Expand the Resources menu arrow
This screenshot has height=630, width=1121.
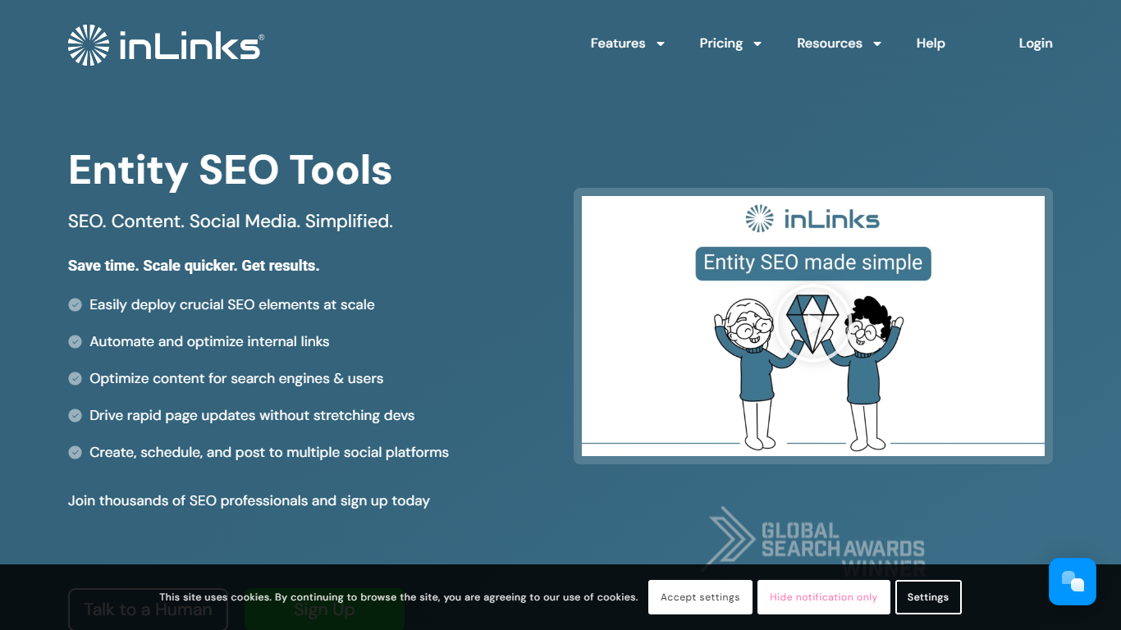click(877, 44)
